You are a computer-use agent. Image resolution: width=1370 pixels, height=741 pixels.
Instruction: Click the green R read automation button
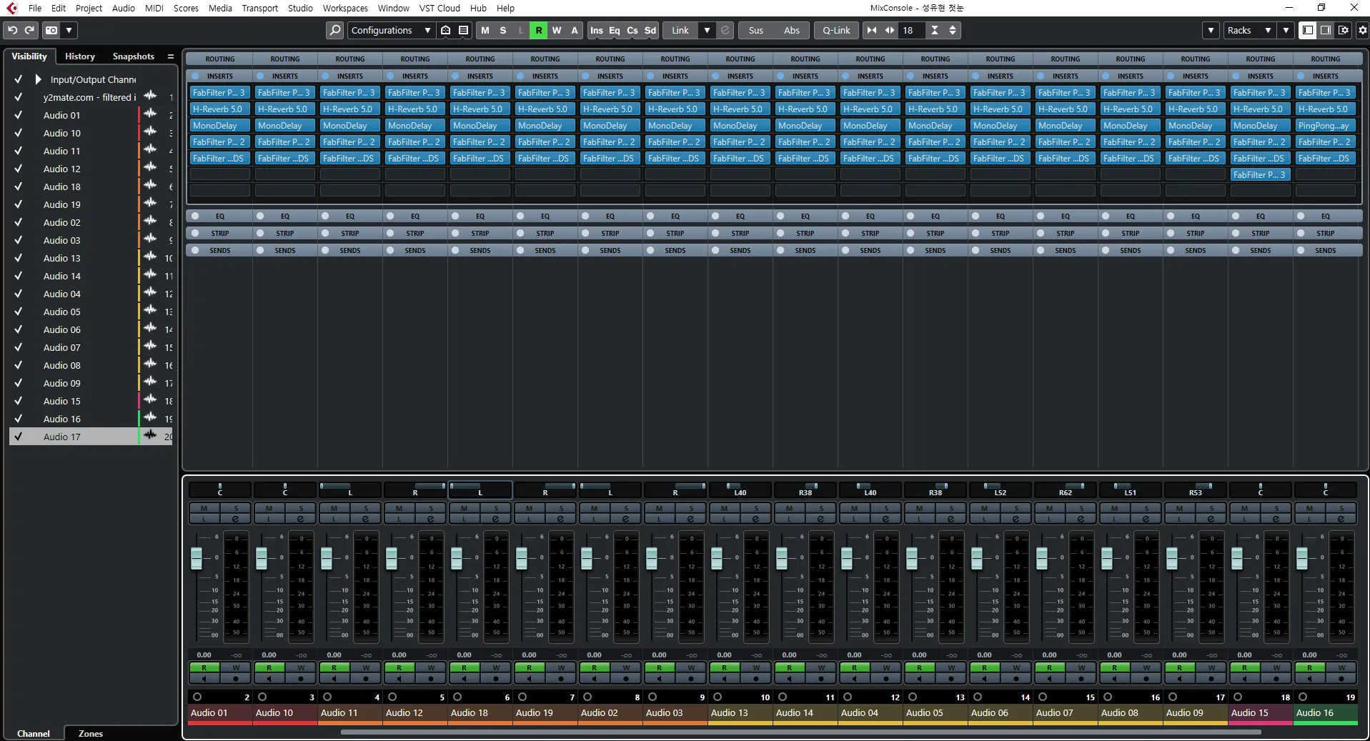(x=538, y=30)
